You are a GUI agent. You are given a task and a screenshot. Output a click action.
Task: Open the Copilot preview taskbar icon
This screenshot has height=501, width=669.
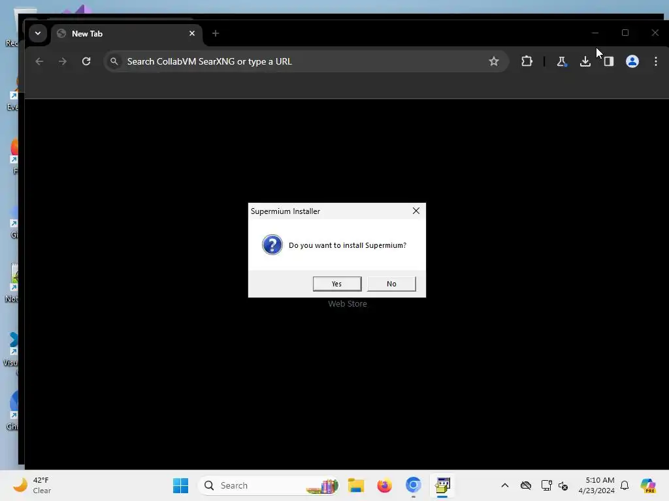(648, 485)
